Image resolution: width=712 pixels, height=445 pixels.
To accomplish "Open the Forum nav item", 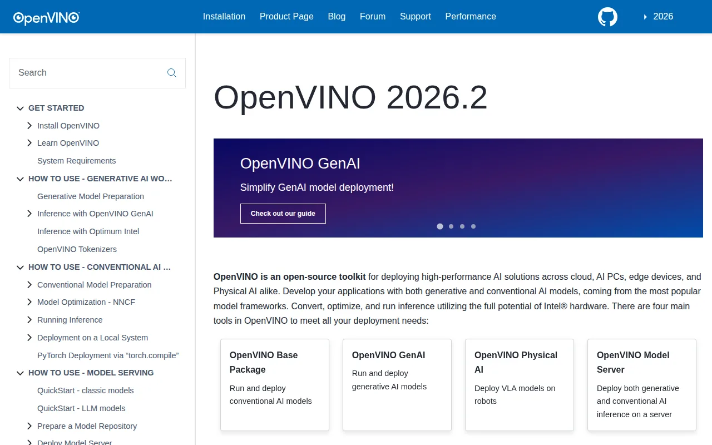I will pos(373,17).
